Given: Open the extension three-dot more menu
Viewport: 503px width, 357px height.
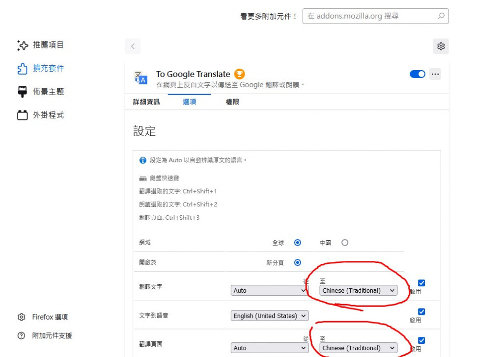Looking at the screenshot, I should click(435, 74).
